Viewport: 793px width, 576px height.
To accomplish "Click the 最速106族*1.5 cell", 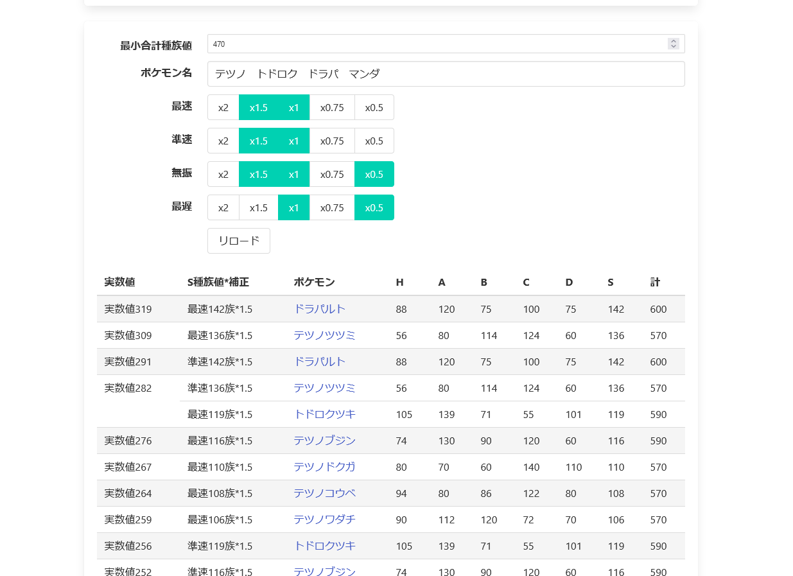I will [x=232, y=519].
